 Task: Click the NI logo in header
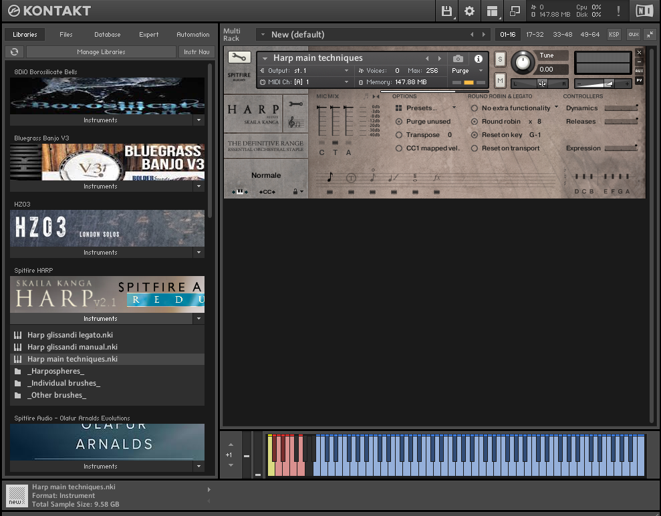coord(644,11)
